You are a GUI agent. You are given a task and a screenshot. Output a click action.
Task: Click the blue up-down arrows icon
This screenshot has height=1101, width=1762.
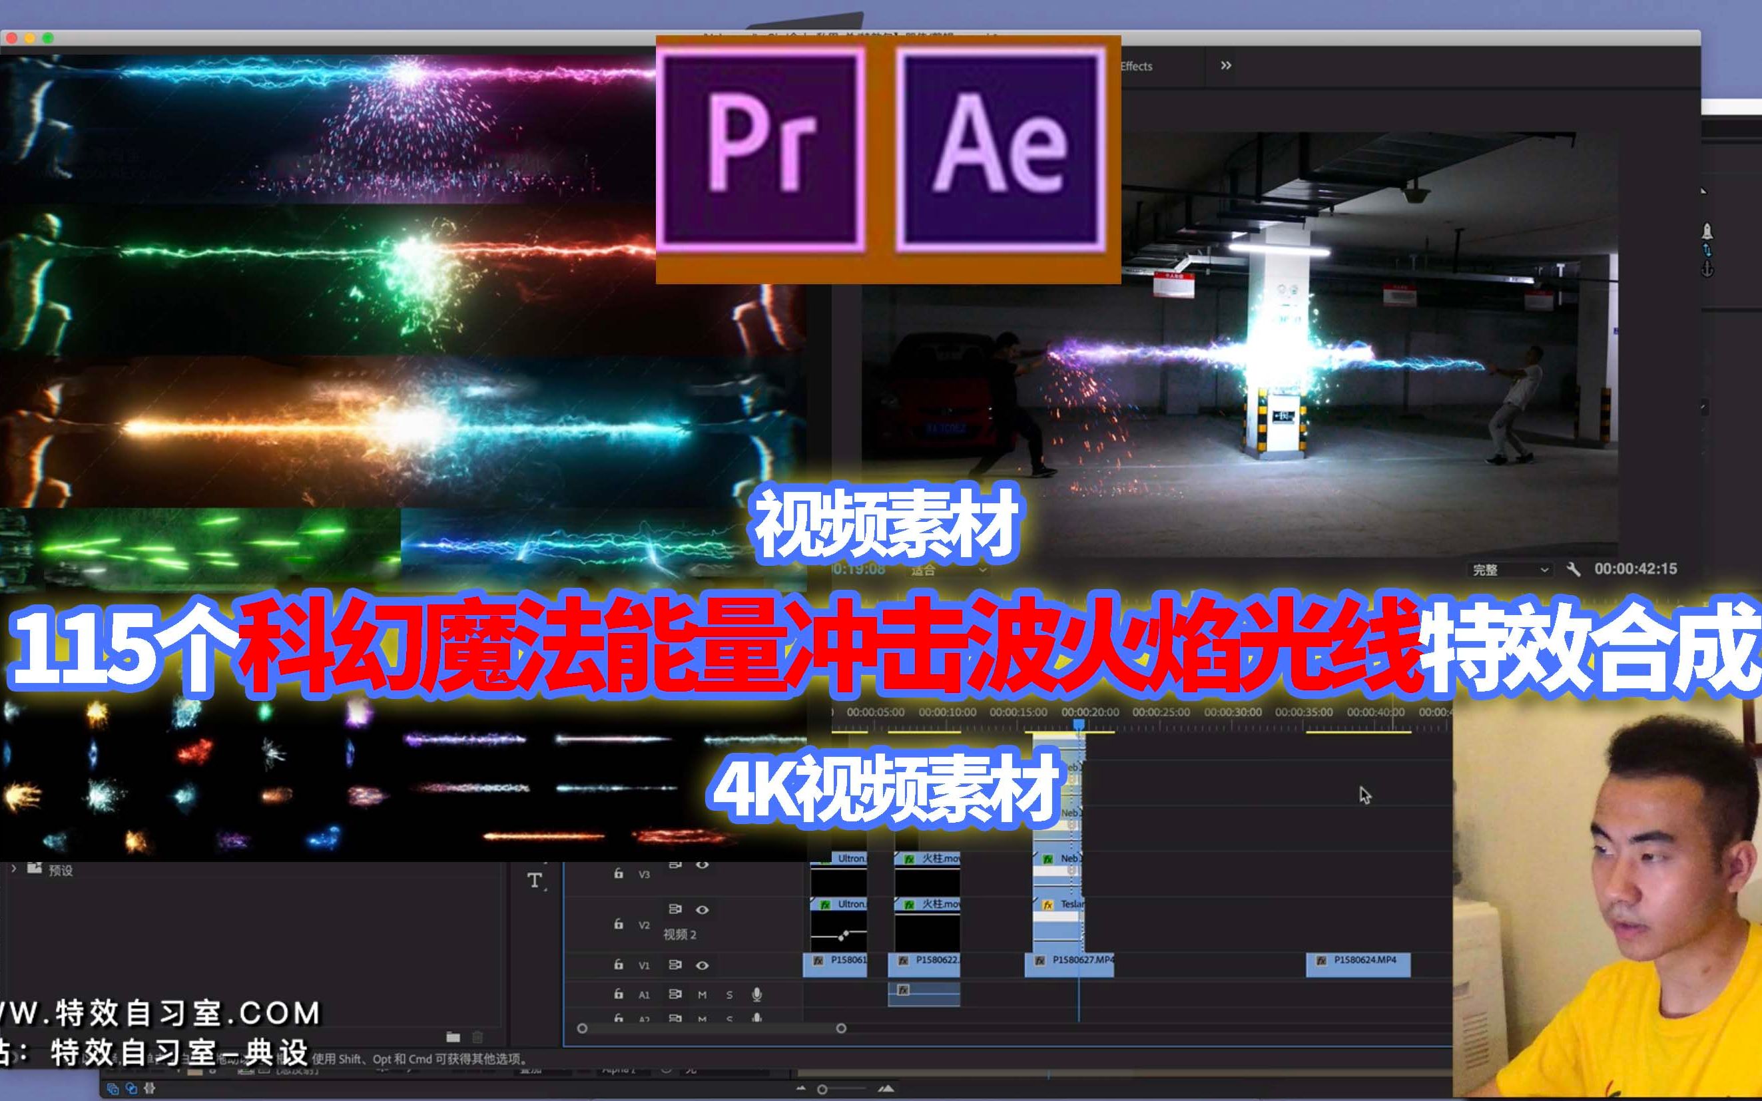[x=1707, y=250]
